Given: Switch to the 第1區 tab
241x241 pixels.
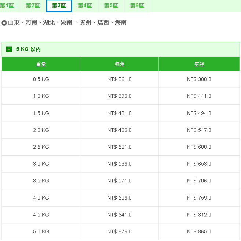Looking at the screenshot, I should 7,6.
